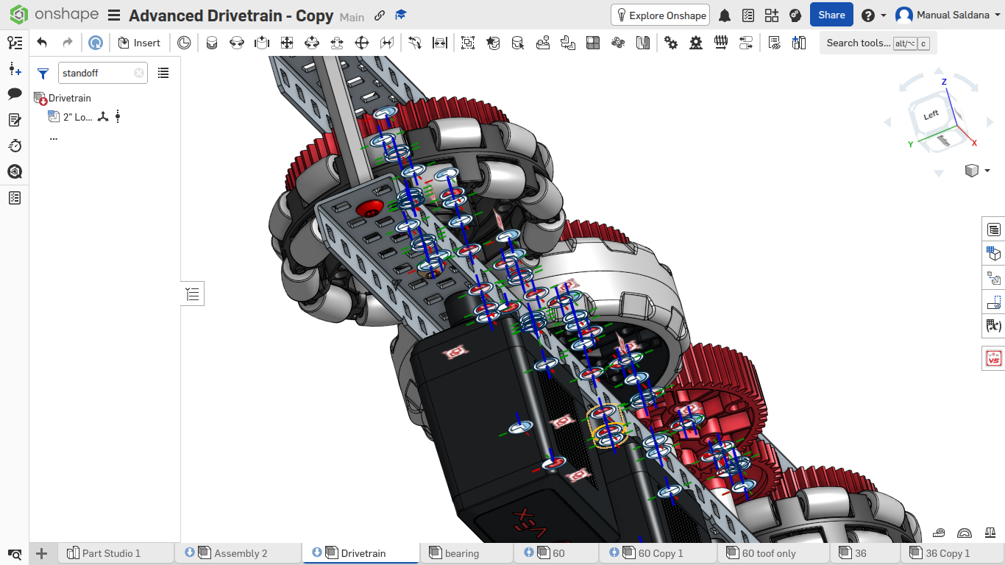This screenshot has height=565, width=1005.
Task: Open the notes and pencil sidebar icon
Action: pyautogui.click(x=15, y=120)
